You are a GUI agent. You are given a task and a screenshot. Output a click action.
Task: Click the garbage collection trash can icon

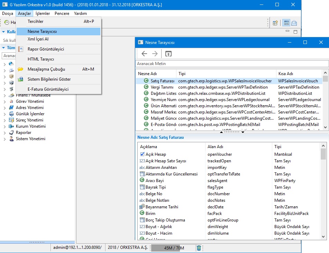pyautogui.click(x=199, y=248)
